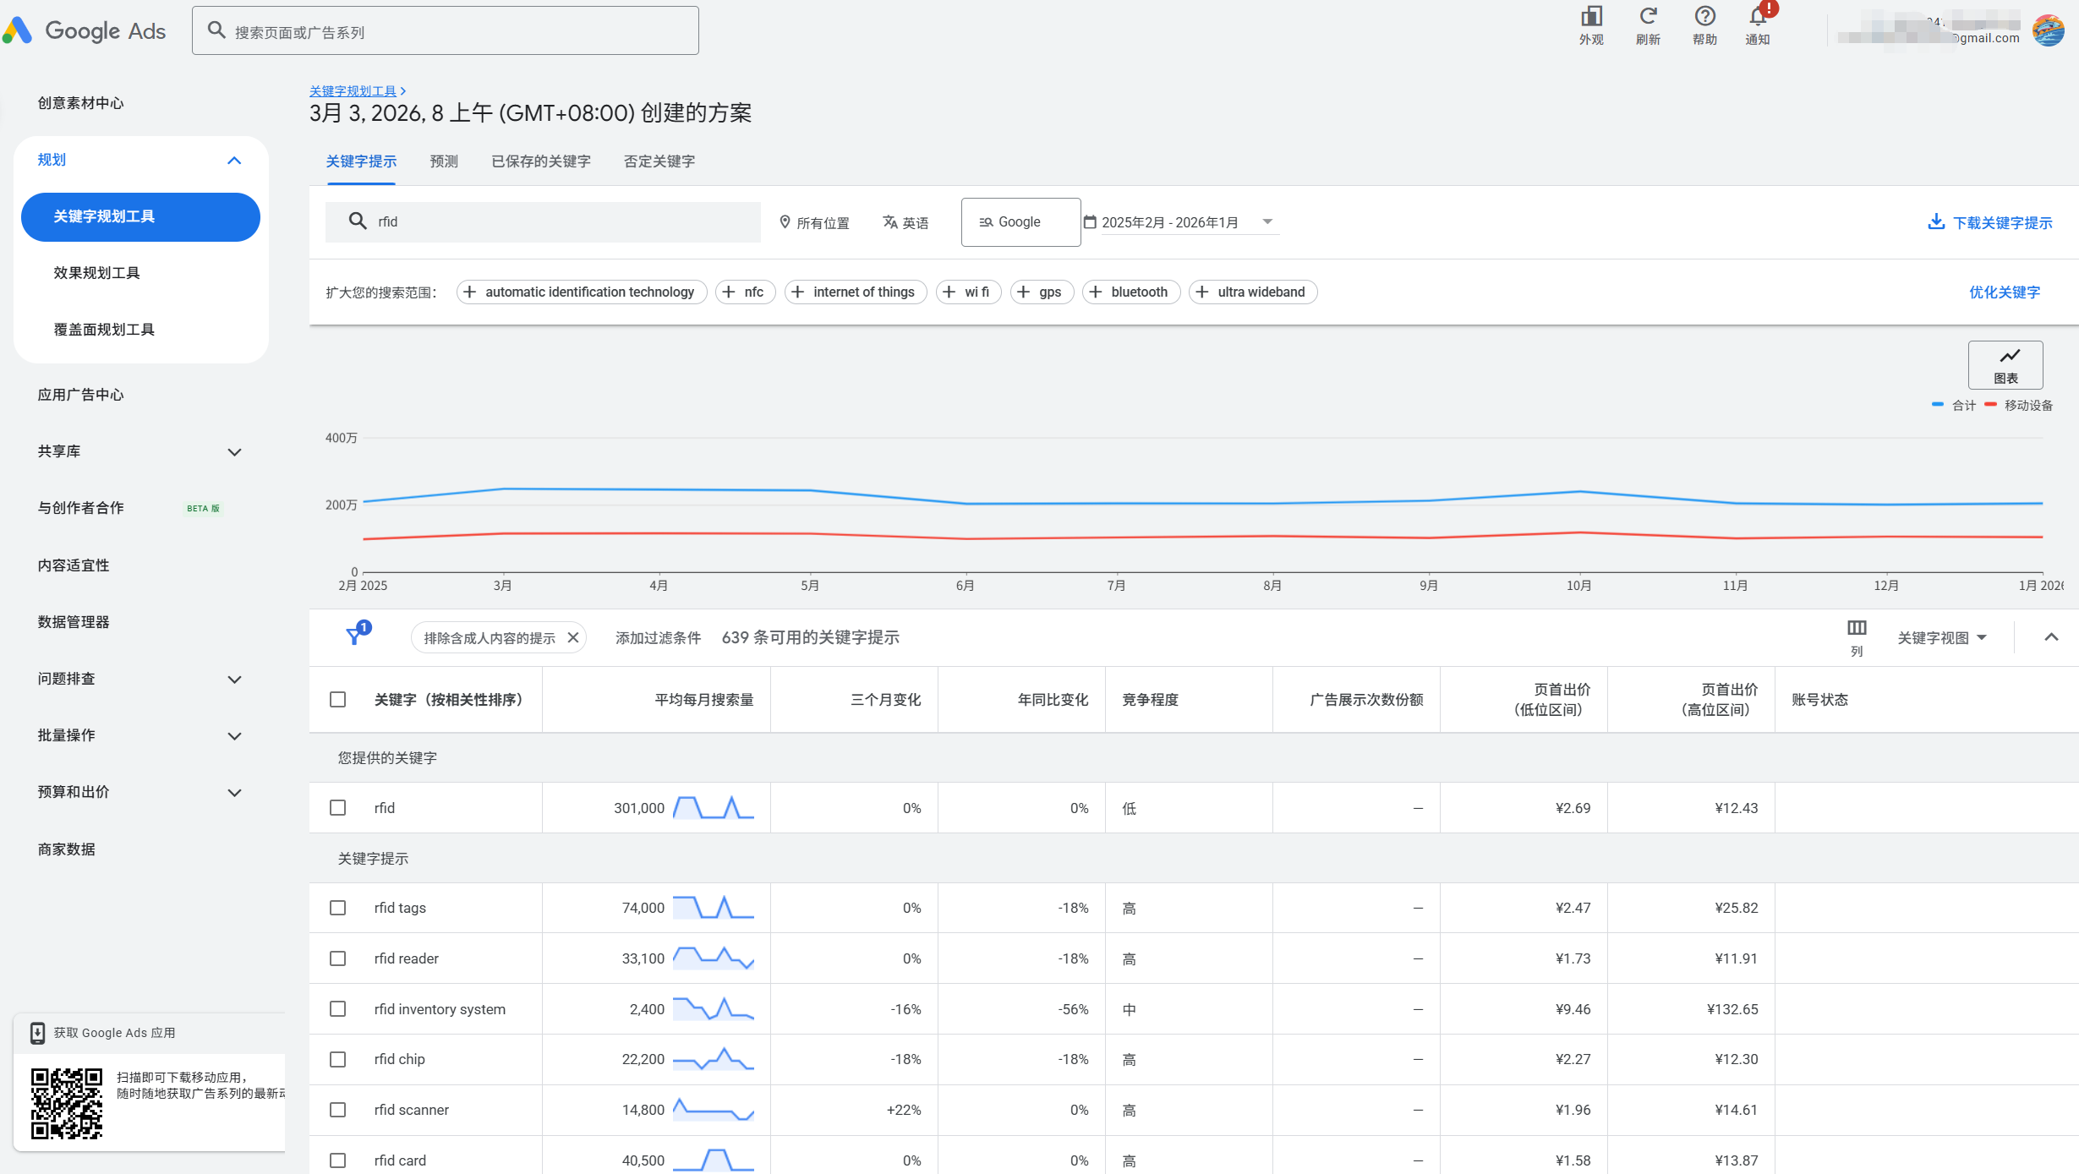
Task: Open 效果规划工具 in the sidebar
Action: pyautogui.click(x=96, y=273)
